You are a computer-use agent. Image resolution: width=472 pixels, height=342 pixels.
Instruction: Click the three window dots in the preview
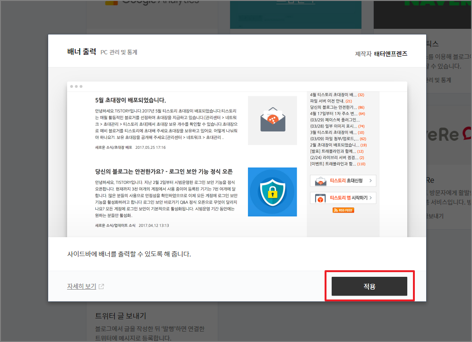(x=76, y=86)
